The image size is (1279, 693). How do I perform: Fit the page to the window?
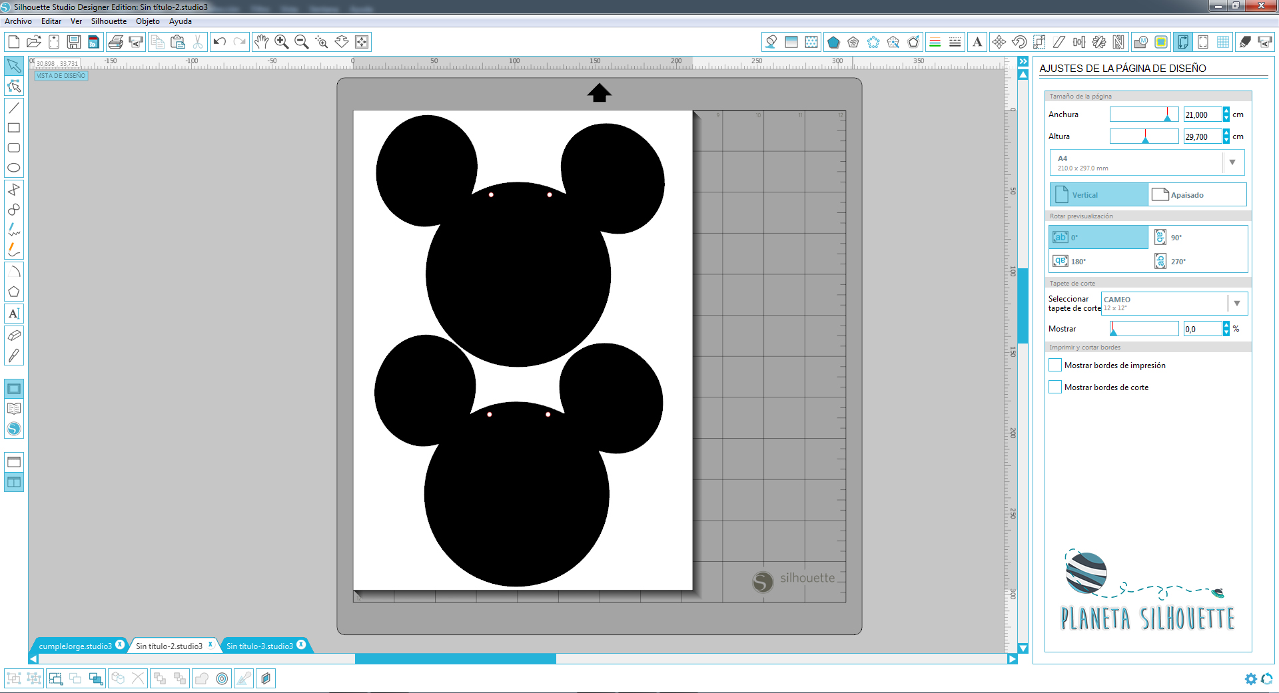pos(362,42)
